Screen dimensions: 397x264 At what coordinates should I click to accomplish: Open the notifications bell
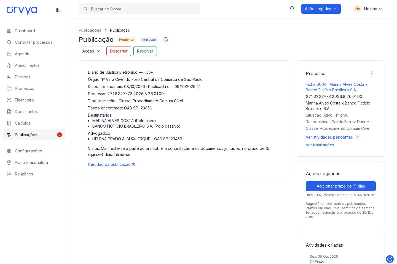coord(292,9)
